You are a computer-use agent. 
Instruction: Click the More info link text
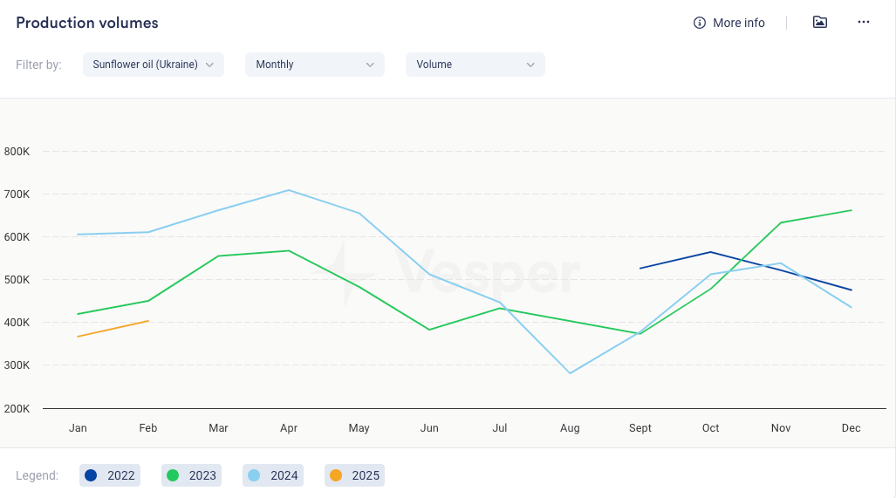(x=738, y=23)
